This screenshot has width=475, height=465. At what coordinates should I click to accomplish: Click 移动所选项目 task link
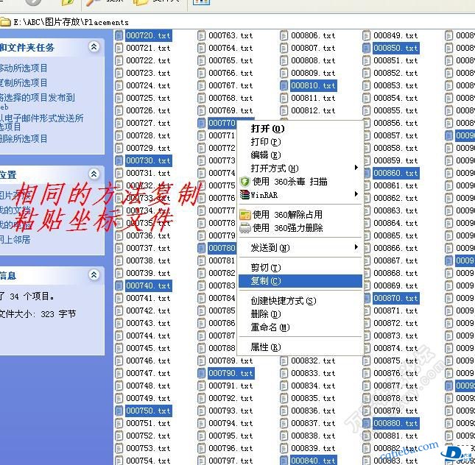tap(24, 68)
